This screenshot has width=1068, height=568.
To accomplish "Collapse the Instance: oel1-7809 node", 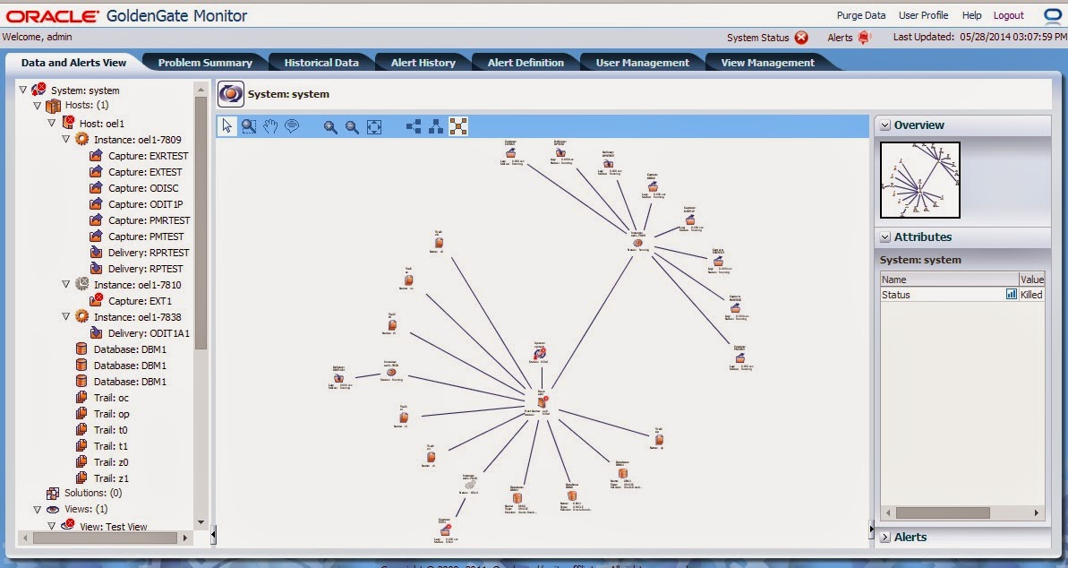I will click(x=65, y=139).
